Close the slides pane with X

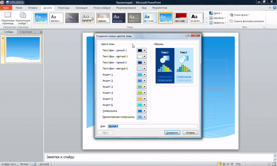41,32
